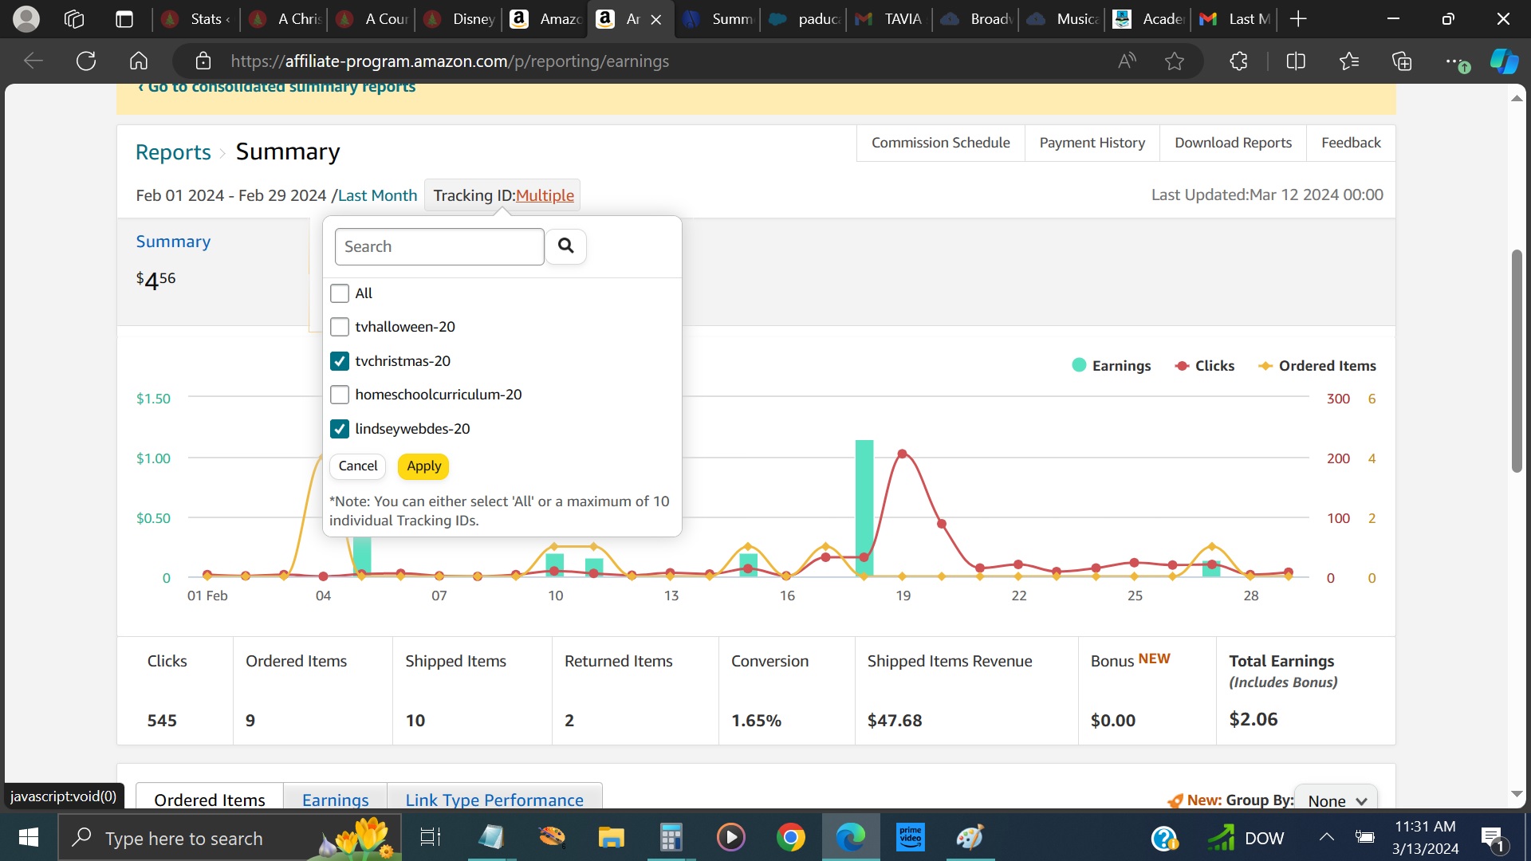Open the Copilot sidebar icon
The height and width of the screenshot is (861, 1531).
tap(1505, 61)
